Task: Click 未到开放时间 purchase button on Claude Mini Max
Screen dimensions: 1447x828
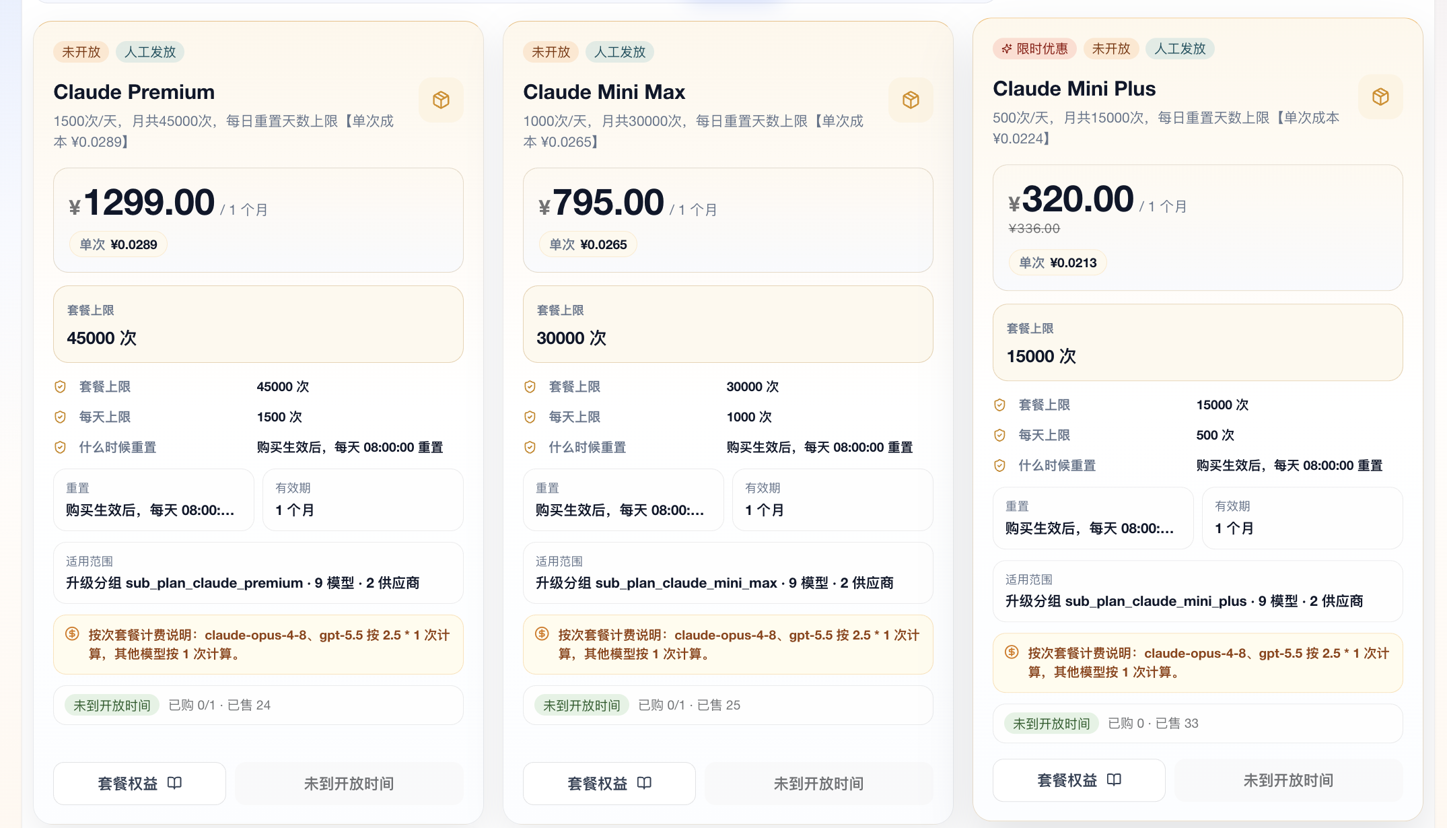Action: (x=819, y=784)
